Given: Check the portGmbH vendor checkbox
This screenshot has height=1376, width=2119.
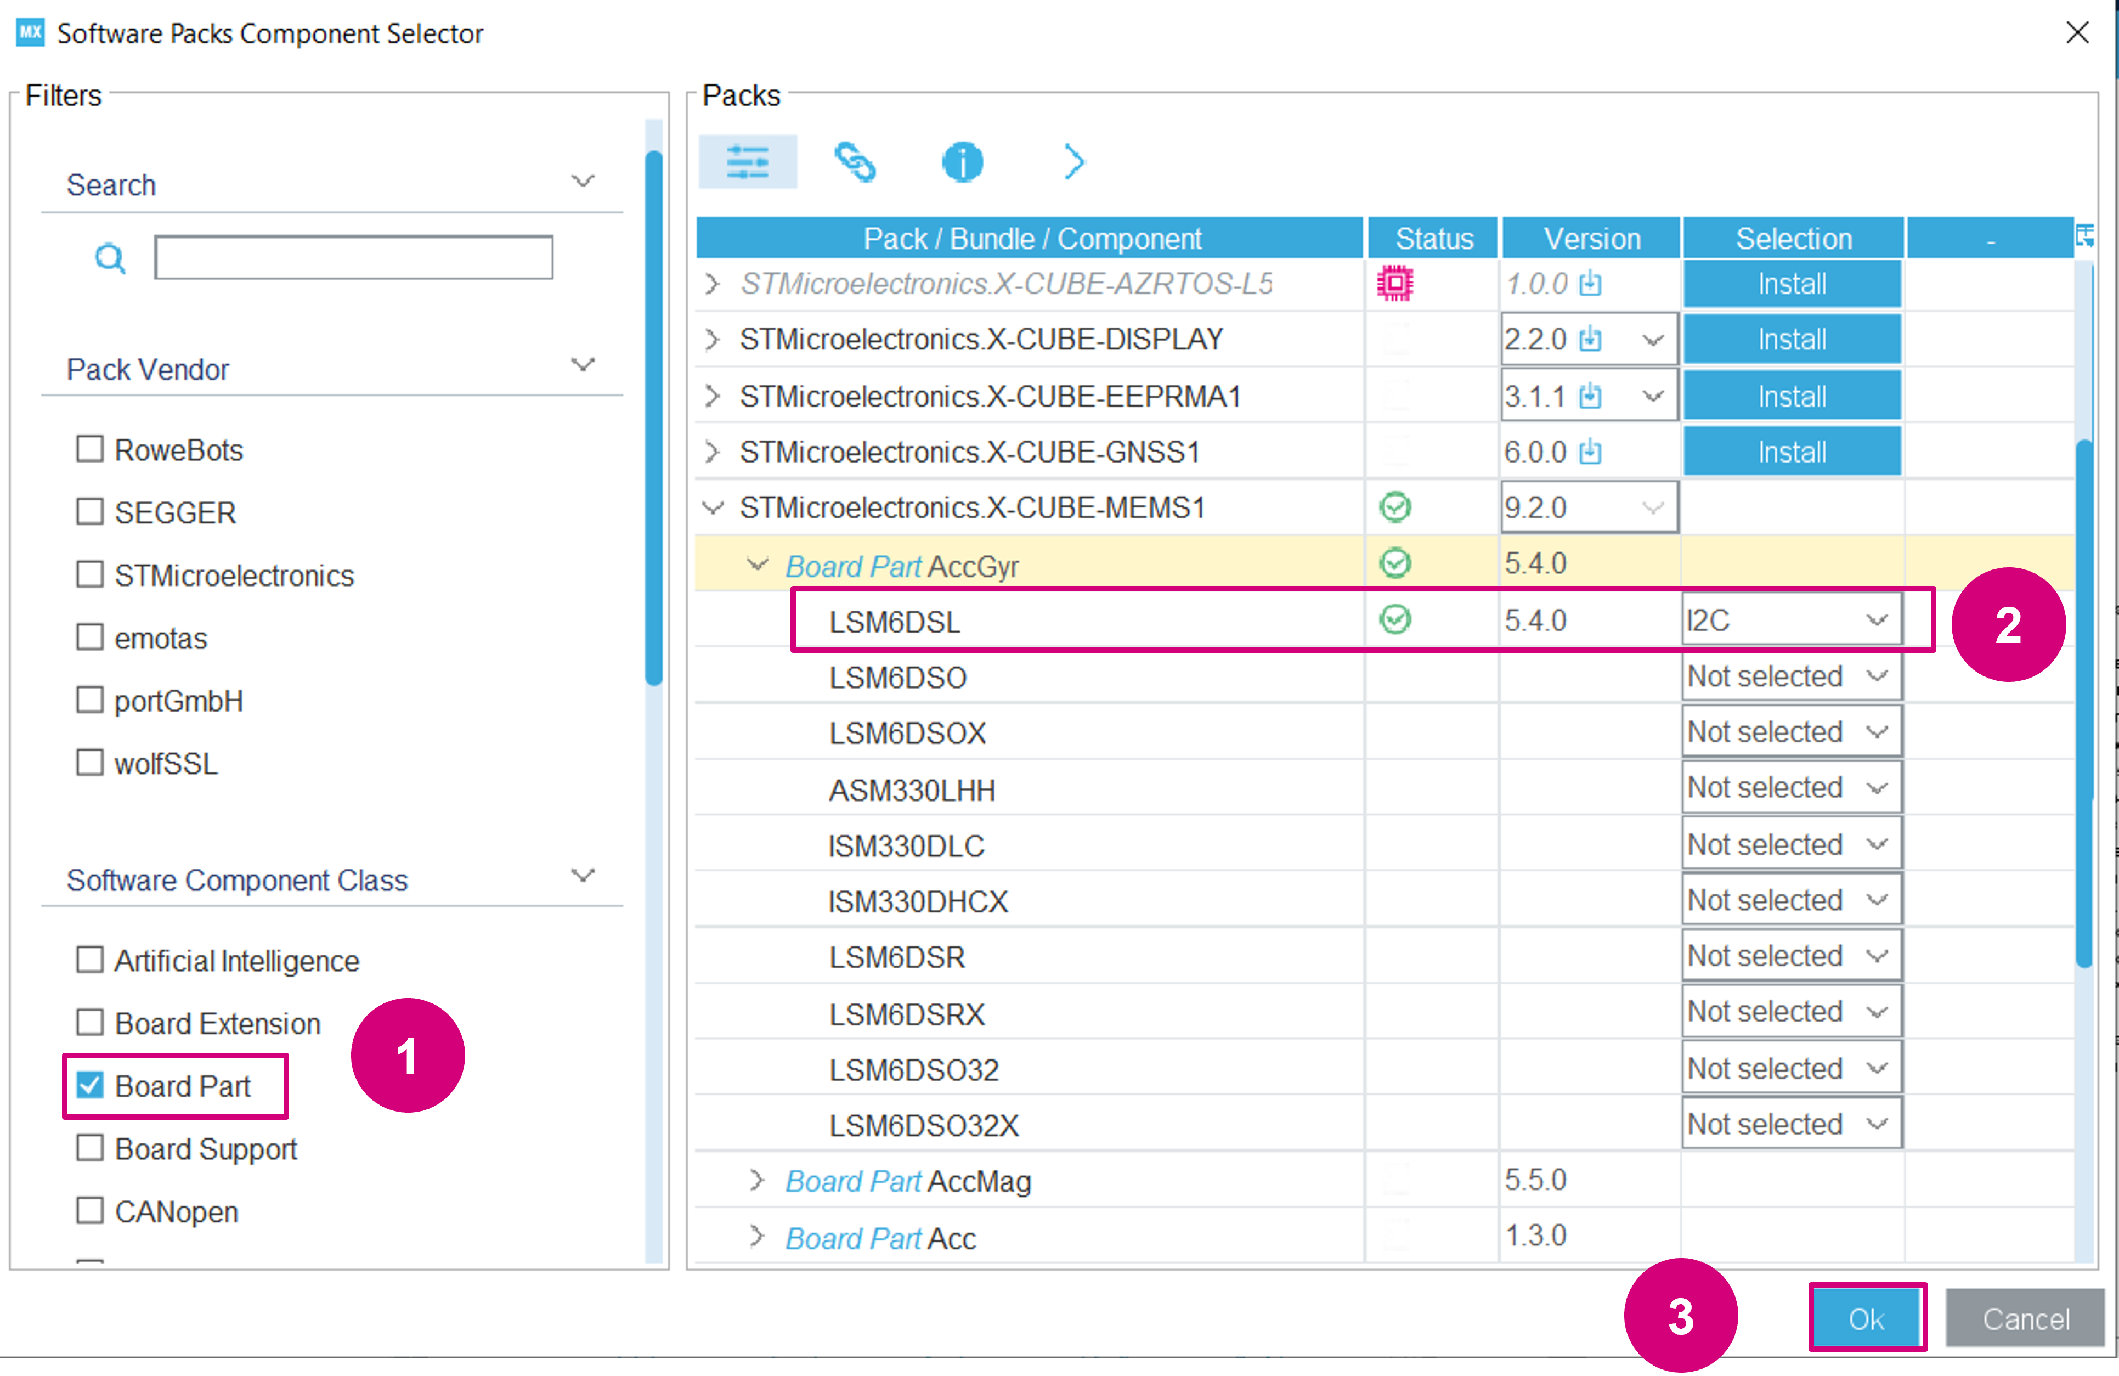Looking at the screenshot, I should 89,700.
